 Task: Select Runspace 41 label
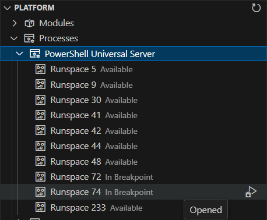point(76,115)
